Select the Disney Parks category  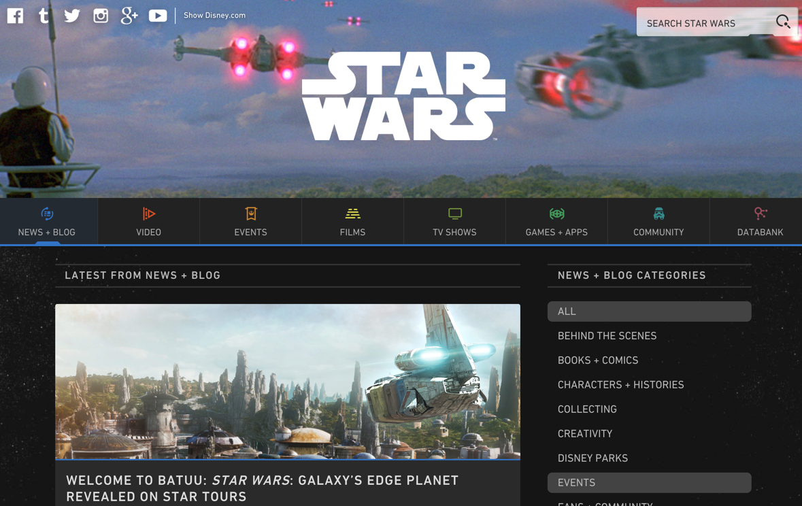click(592, 458)
